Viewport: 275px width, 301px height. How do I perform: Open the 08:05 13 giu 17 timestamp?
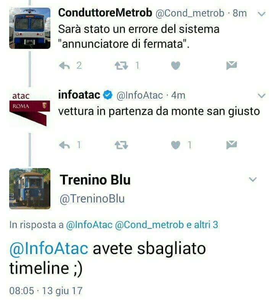[46, 291]
